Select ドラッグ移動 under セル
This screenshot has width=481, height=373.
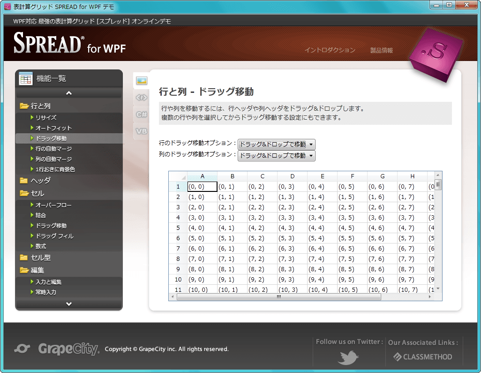(51, 226)
